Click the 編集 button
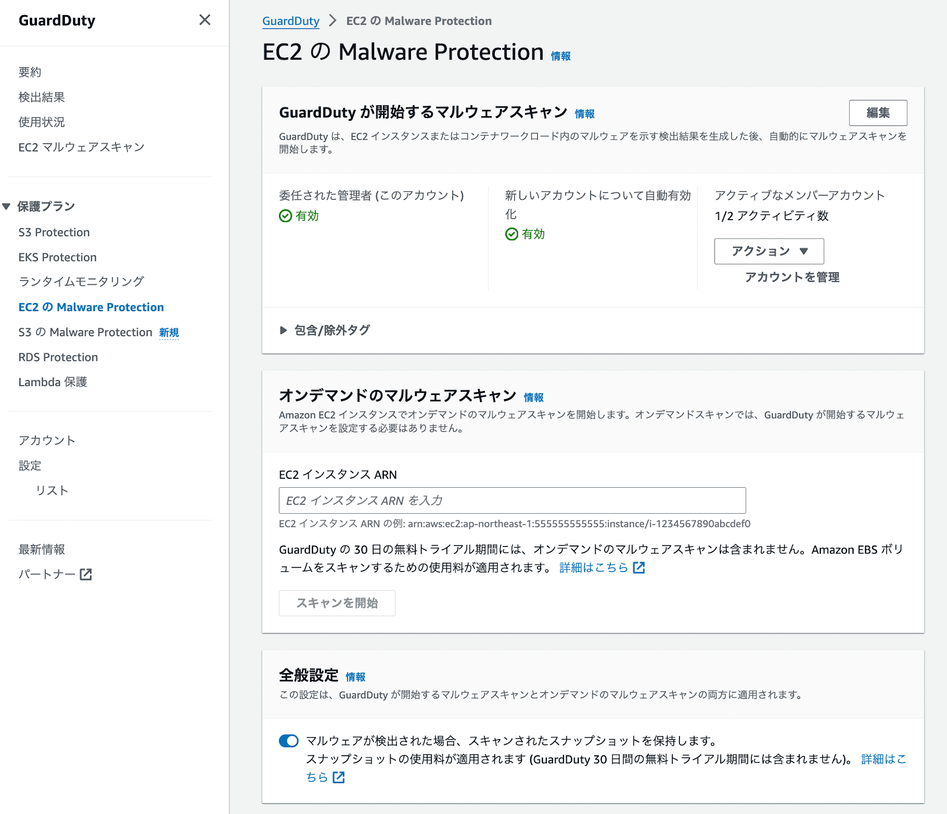 pyautogui.click(x=878, y=113)
